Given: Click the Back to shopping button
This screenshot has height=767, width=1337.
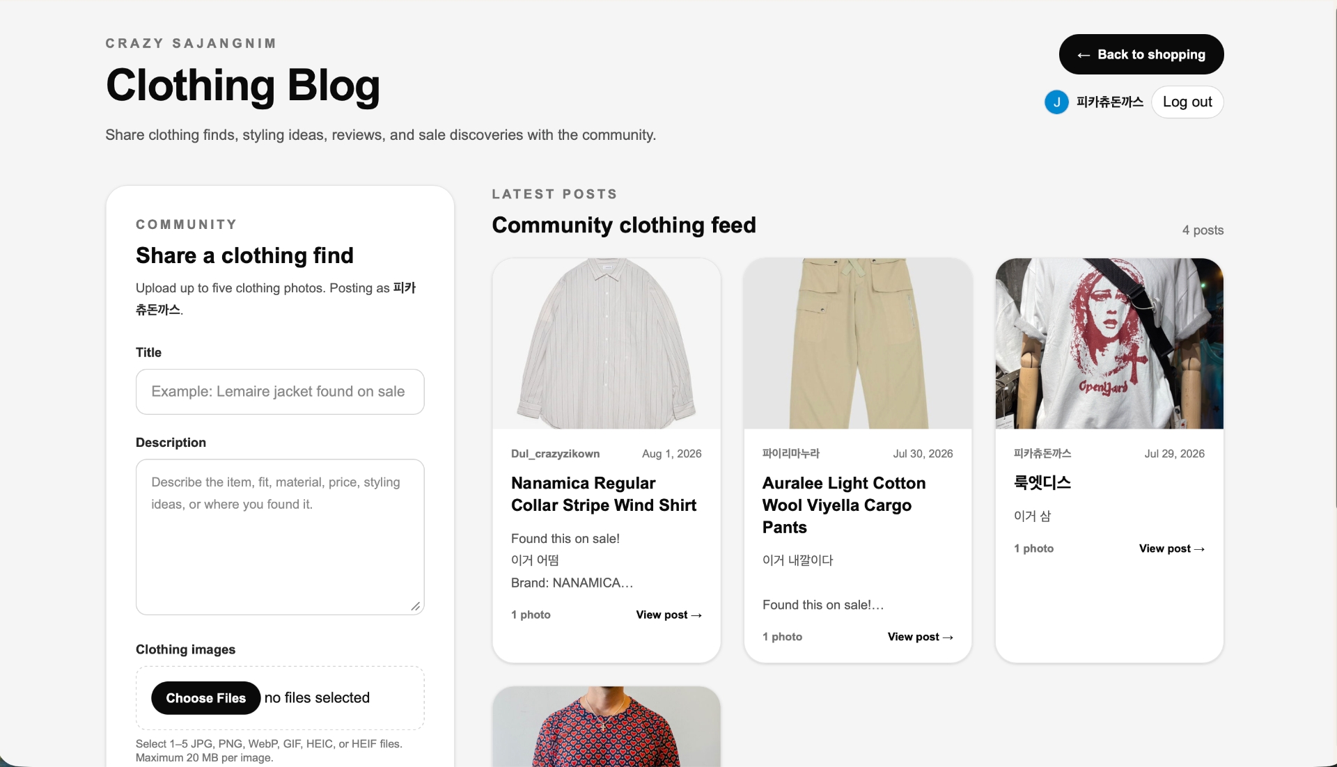Looking at the screenshot, I should click(x=1141, y=54).
